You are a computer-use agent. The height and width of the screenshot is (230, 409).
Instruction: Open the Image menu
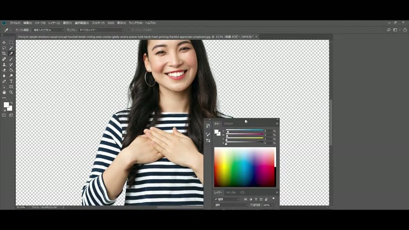pos(40,23)
